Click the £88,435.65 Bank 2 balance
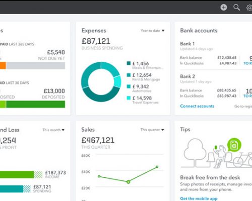 point(227,90)
